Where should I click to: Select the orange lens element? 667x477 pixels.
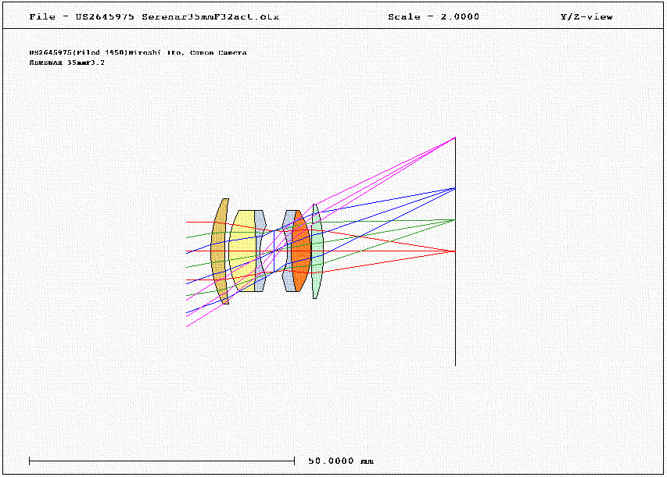tap(301, 251)
